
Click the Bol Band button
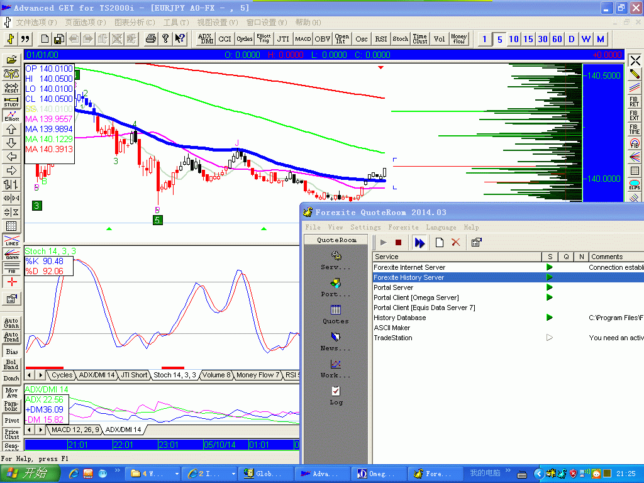[x=11, y=365]
